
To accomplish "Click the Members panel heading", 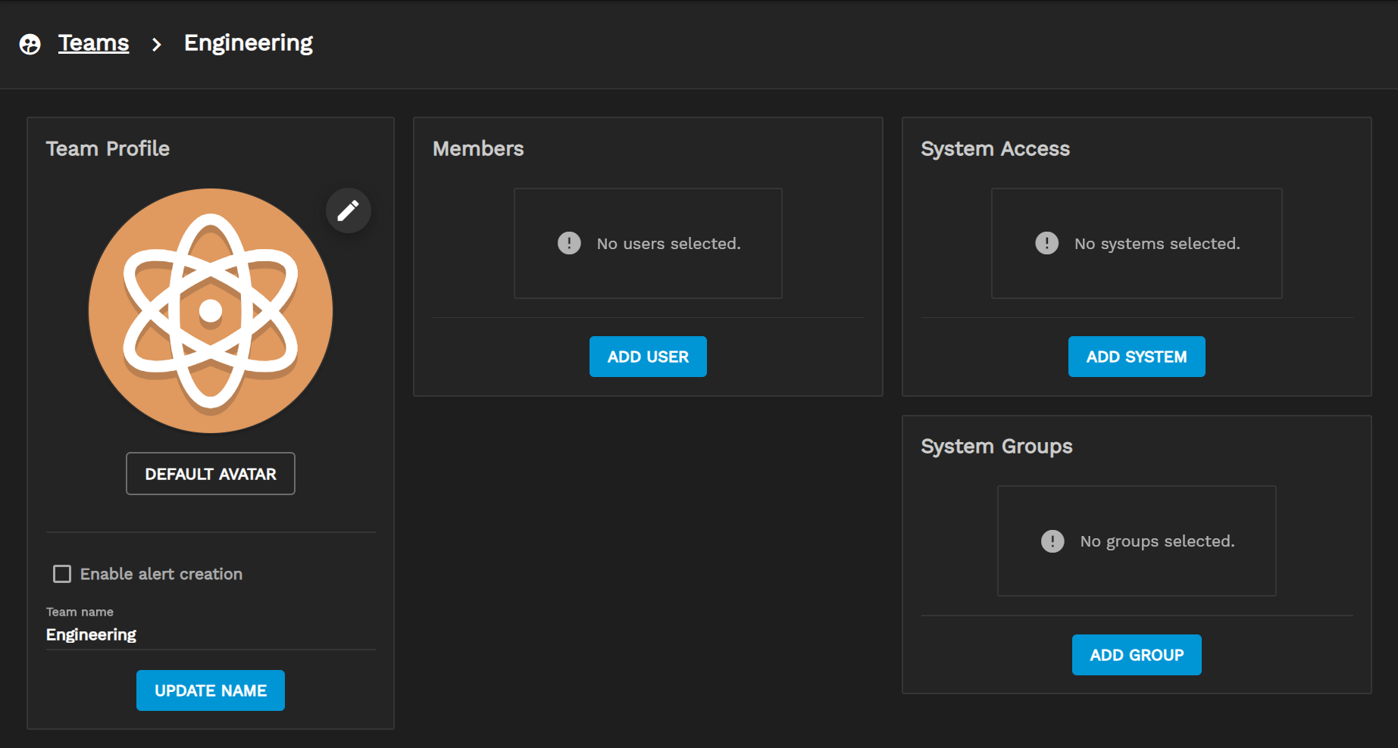I will point(478,148).
